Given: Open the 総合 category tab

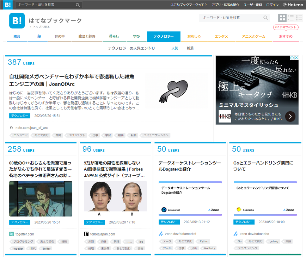Looking at the screenshot, I should pyautogui.click(x=17, y=36).
